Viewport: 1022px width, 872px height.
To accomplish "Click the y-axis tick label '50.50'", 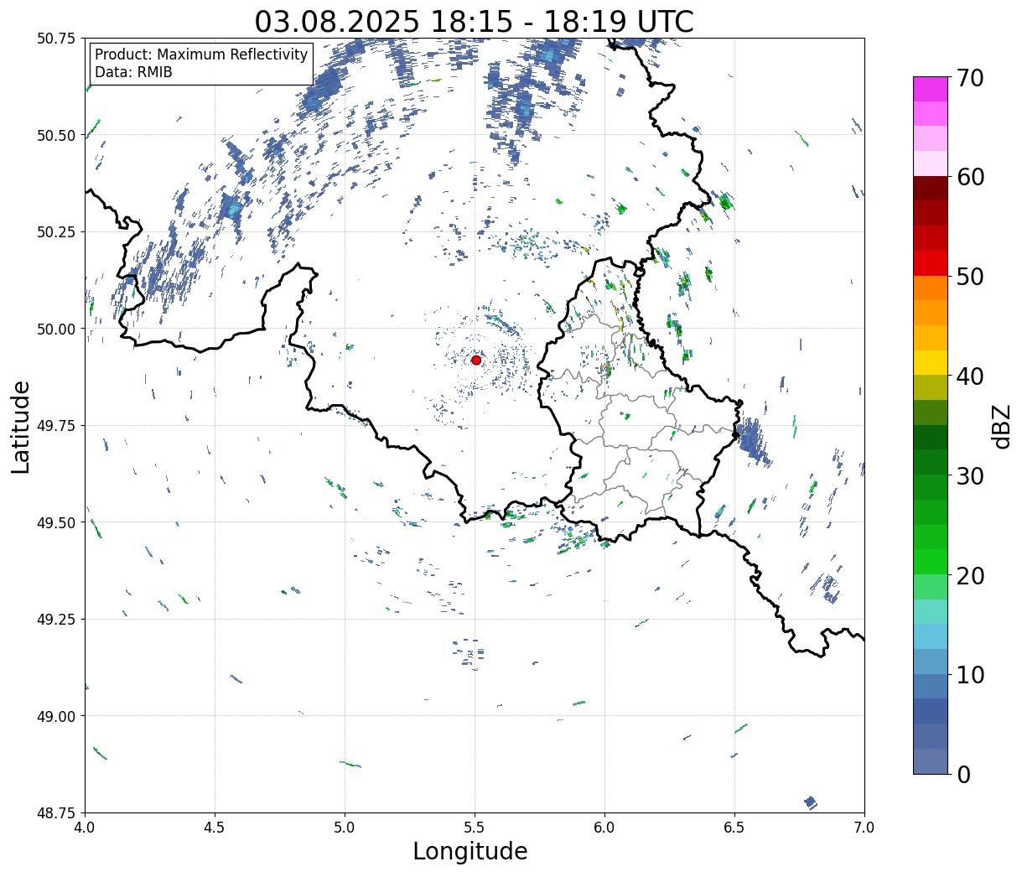I will pyautogui.click(x=56, y=135).
